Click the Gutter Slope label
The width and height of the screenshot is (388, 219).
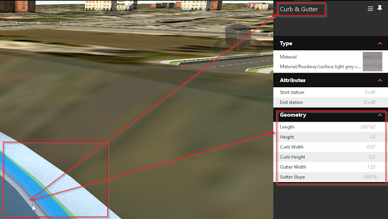click(x=292, y=177)
